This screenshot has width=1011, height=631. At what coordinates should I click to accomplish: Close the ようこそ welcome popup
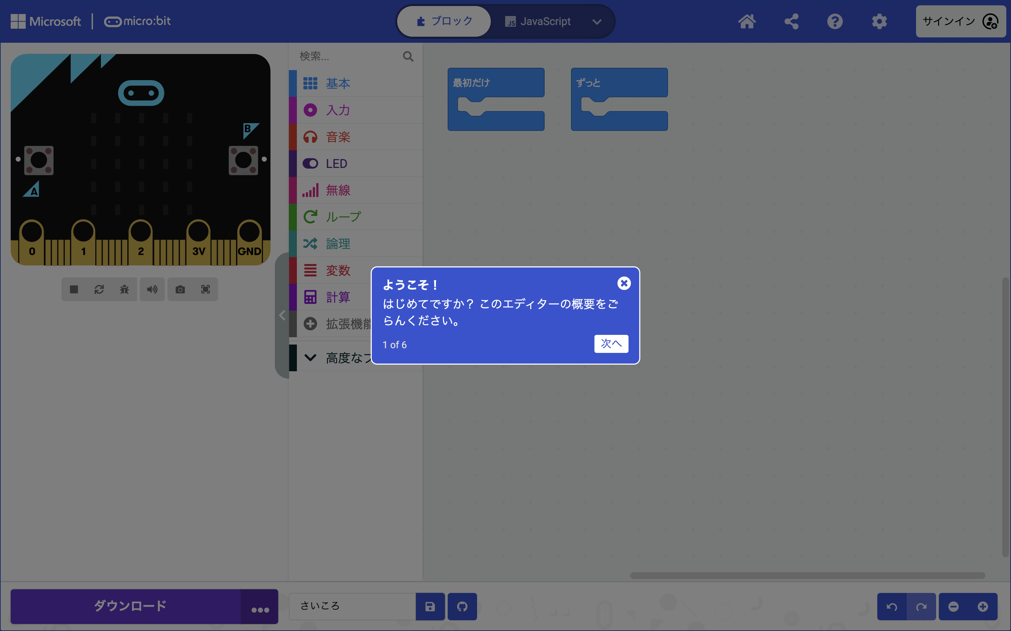pos(624,283)
